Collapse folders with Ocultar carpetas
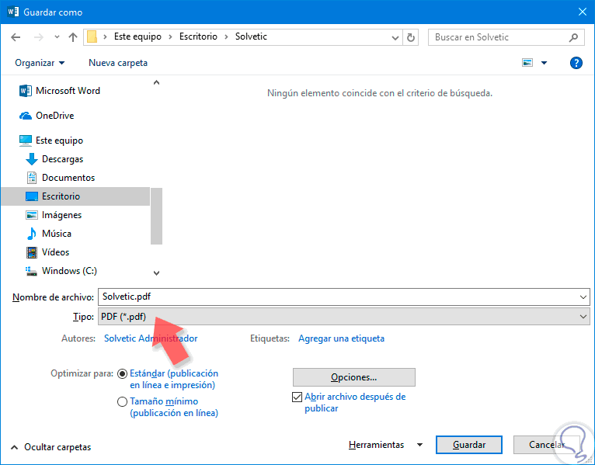This screenshot has height=465, width=595. [50, 447]
